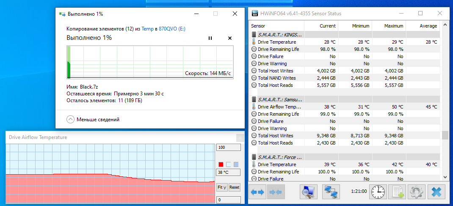Click the HWiNFO64 title bar app icon
The image size is (453, 206).
pos(255,13)
